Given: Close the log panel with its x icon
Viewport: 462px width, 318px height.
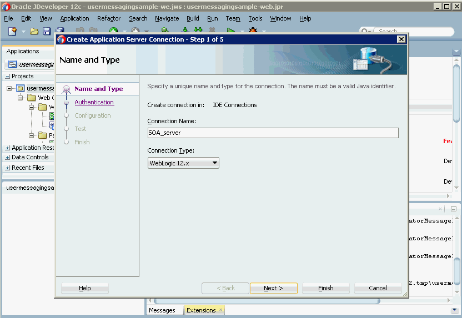Looking at the screenshot, I should (440, 209).
